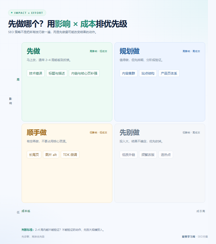The height and width of the screenshot is (244, 216).
Task: Click the 追热点 tag
Action: [x=166, y=155]
